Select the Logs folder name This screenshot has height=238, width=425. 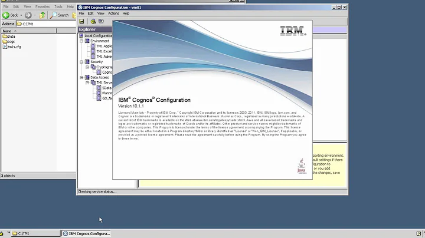point(11,41)
